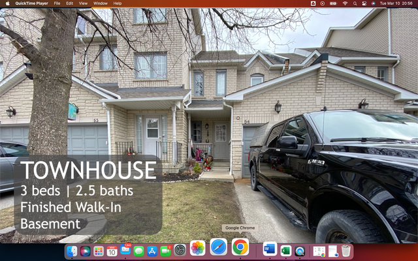This screenshot has height=261, width=418.
Task: Open the Wi-Fi status menu
Action: click(345, 3)
